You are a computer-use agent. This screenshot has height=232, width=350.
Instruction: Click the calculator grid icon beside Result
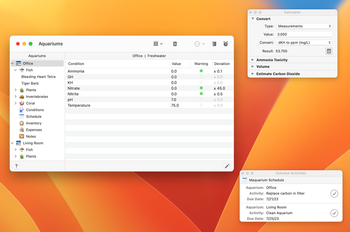[x=329, y=51]
